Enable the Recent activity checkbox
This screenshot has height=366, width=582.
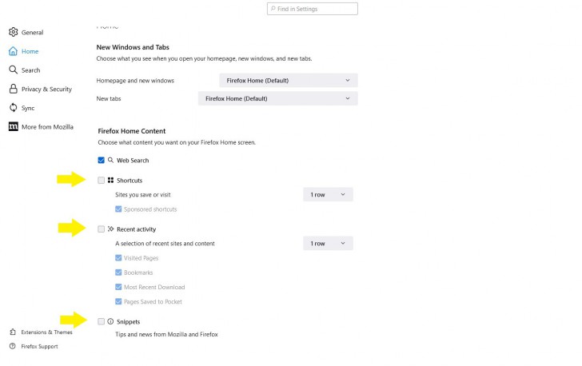pos(101,229)
